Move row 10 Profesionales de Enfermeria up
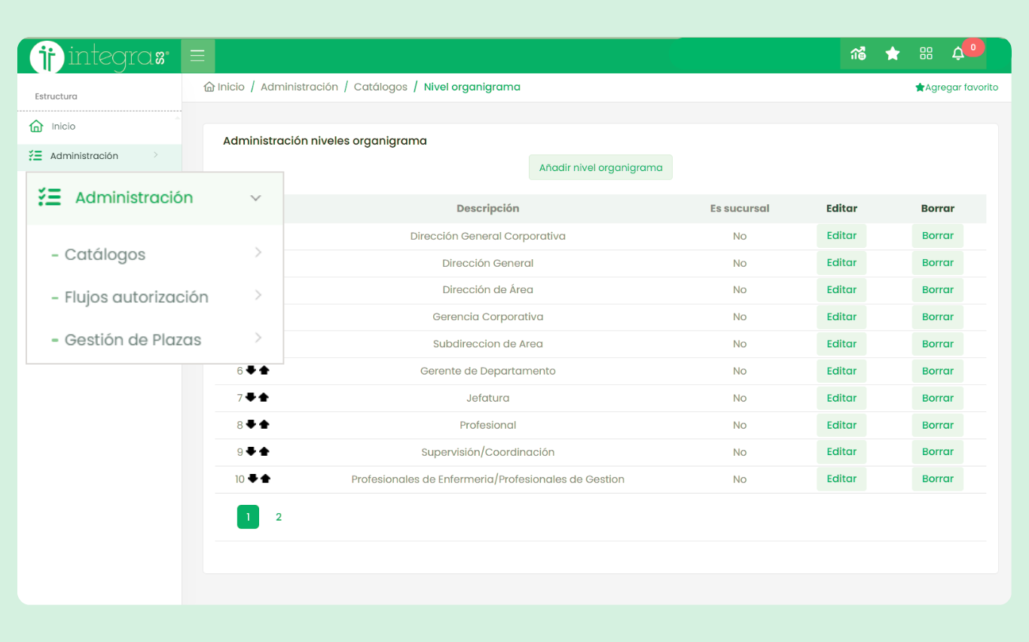 click(x=266, y=479)
